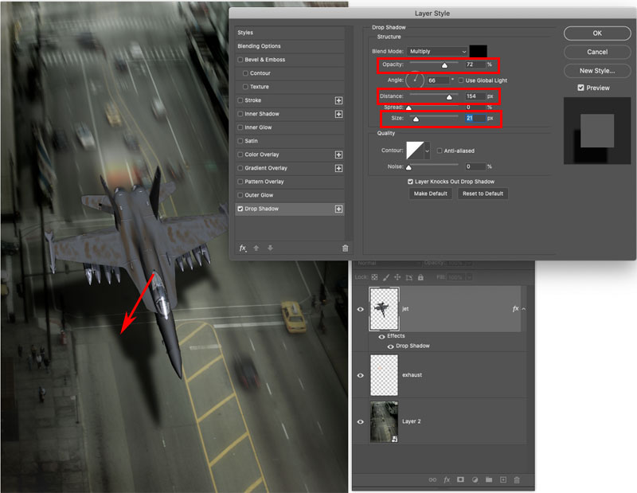Add another Stroke effect with its plus icon

click(x=338, y=100)
